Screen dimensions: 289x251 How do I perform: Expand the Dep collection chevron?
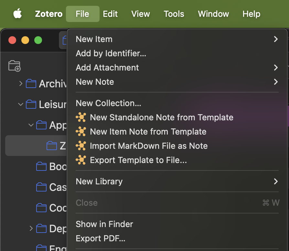pos(31,229)
